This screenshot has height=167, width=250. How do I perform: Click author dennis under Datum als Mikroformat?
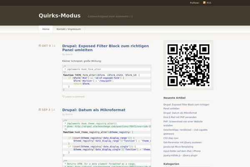coord(69,114)
